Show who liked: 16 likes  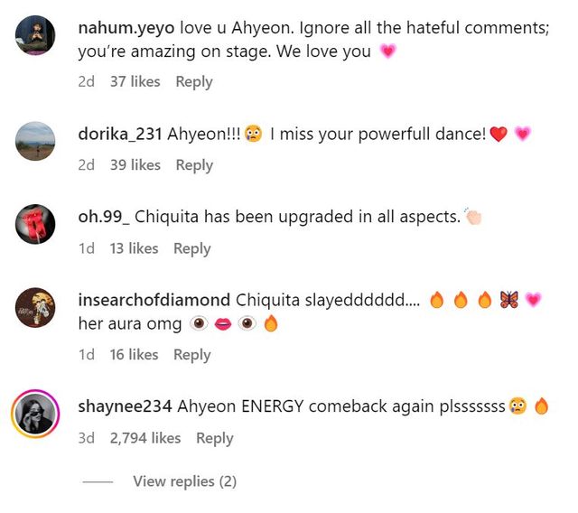pyautogui.click(x=134, y=354)
